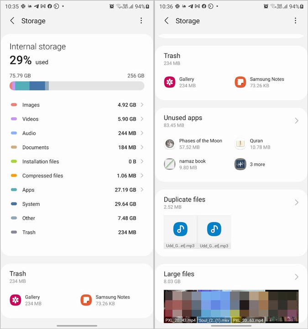Open Large files heading

[x=179, y=274]
